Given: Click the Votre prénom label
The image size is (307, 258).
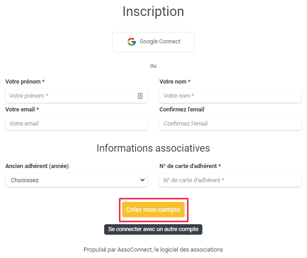Looking at the screenshot, I should [25, 82].
